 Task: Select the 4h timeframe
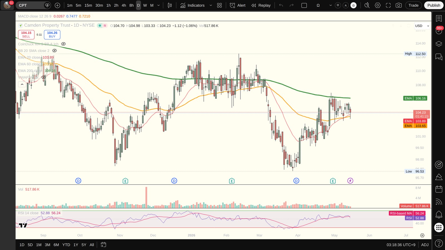(124, 5)
